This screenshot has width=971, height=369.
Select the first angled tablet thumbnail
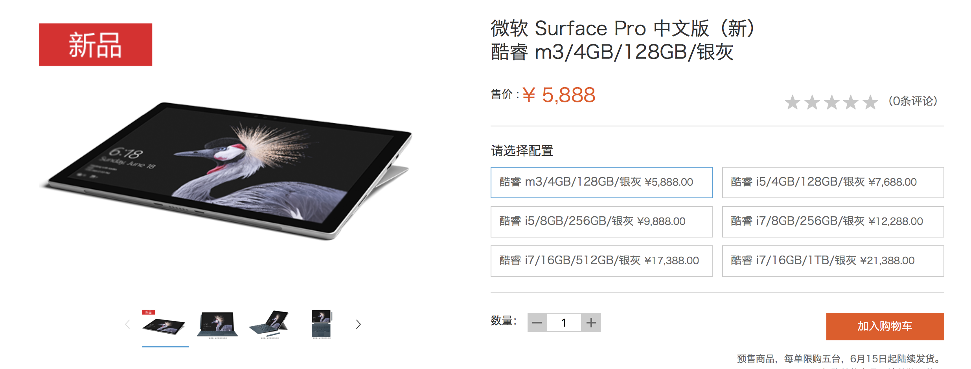pos(165,325)
